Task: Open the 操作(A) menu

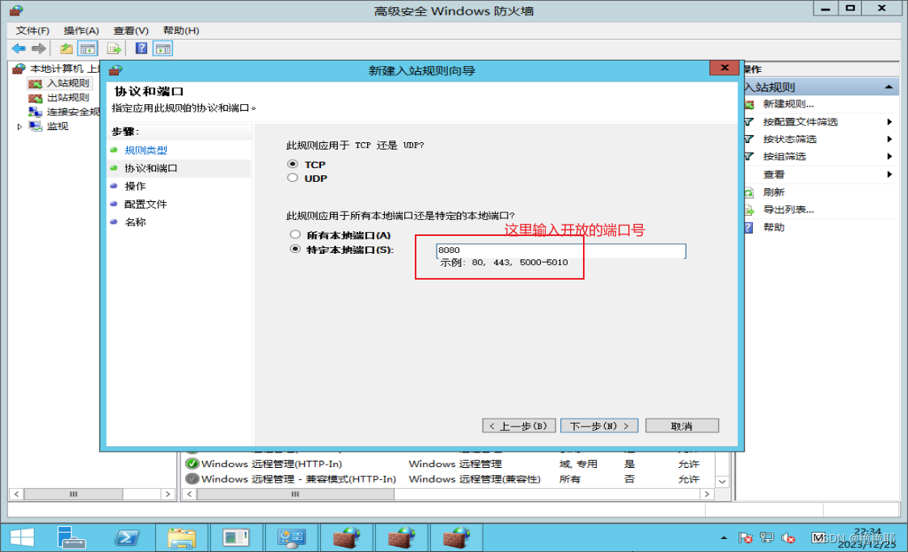Action: click(81, 31)
